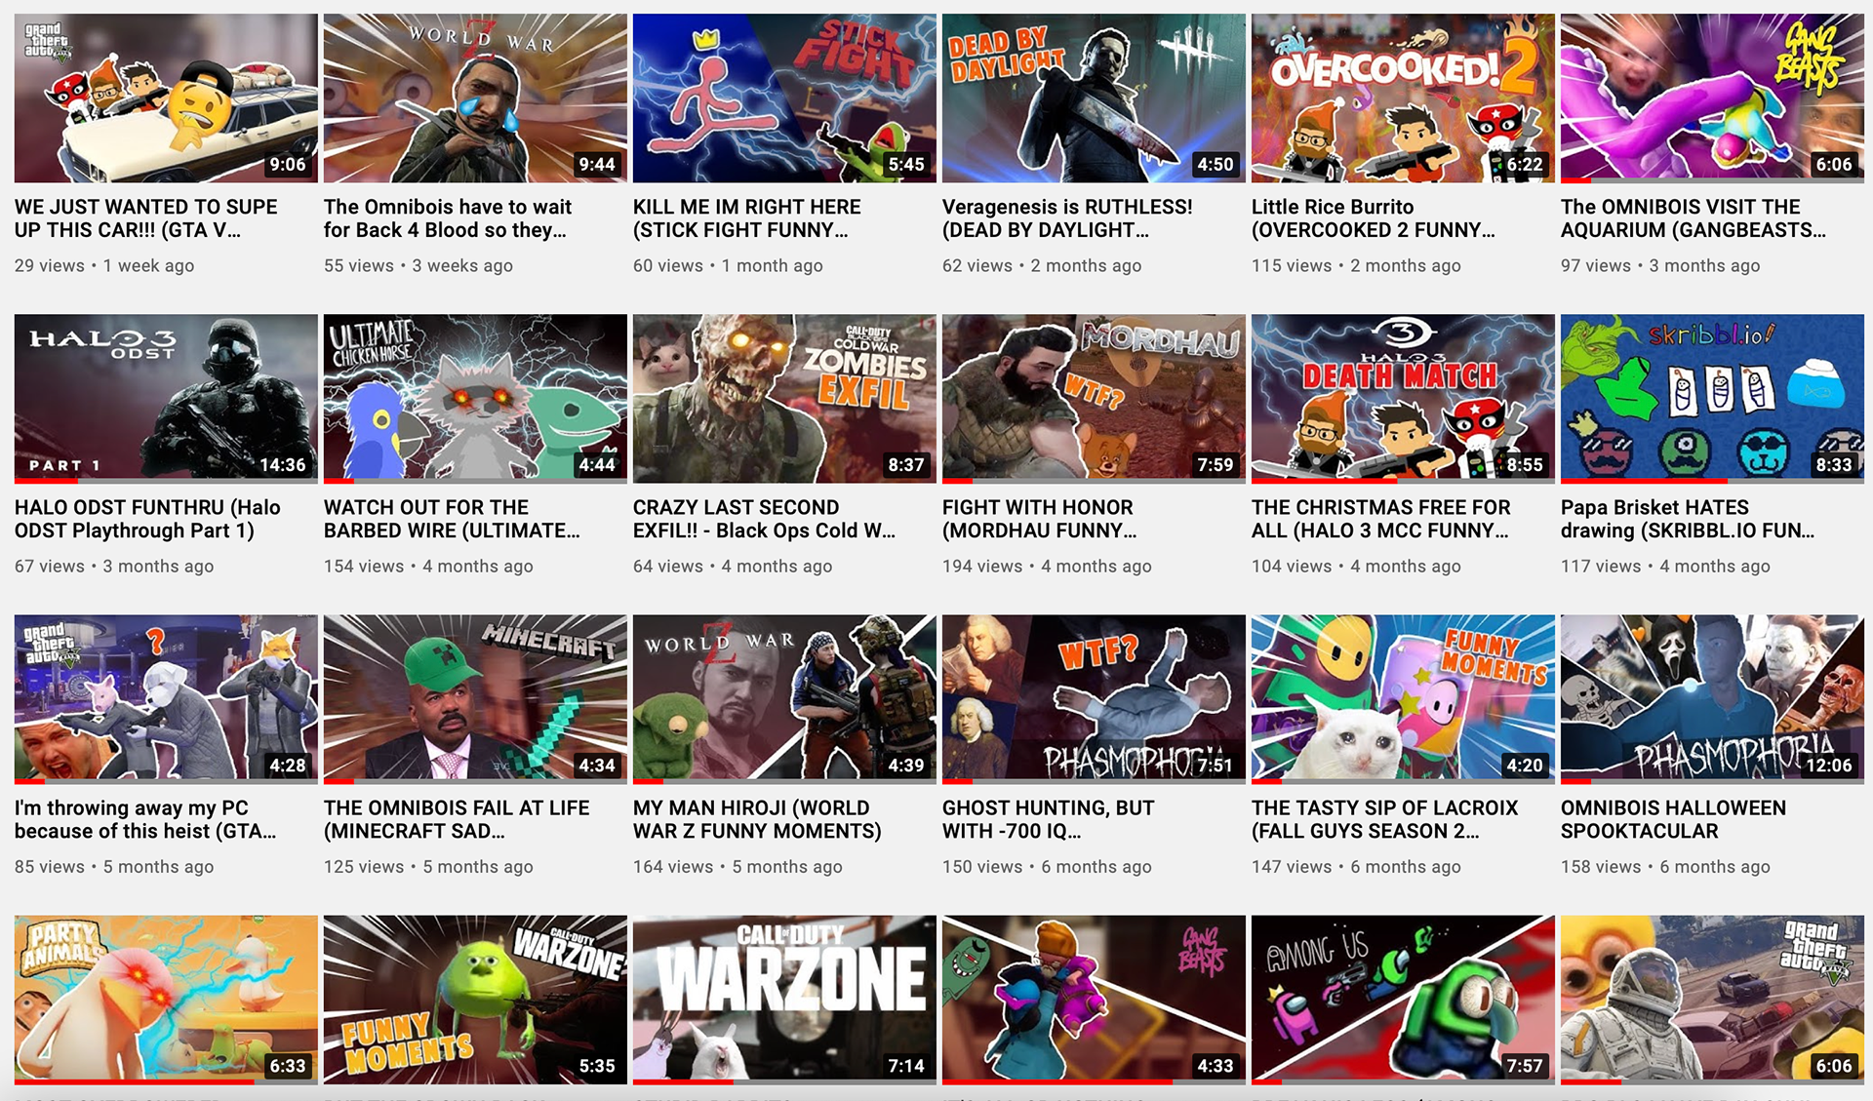Open the Stick Fight video thumbnail
Viewport: 1873px width, 1101px height.
(784, 98)
